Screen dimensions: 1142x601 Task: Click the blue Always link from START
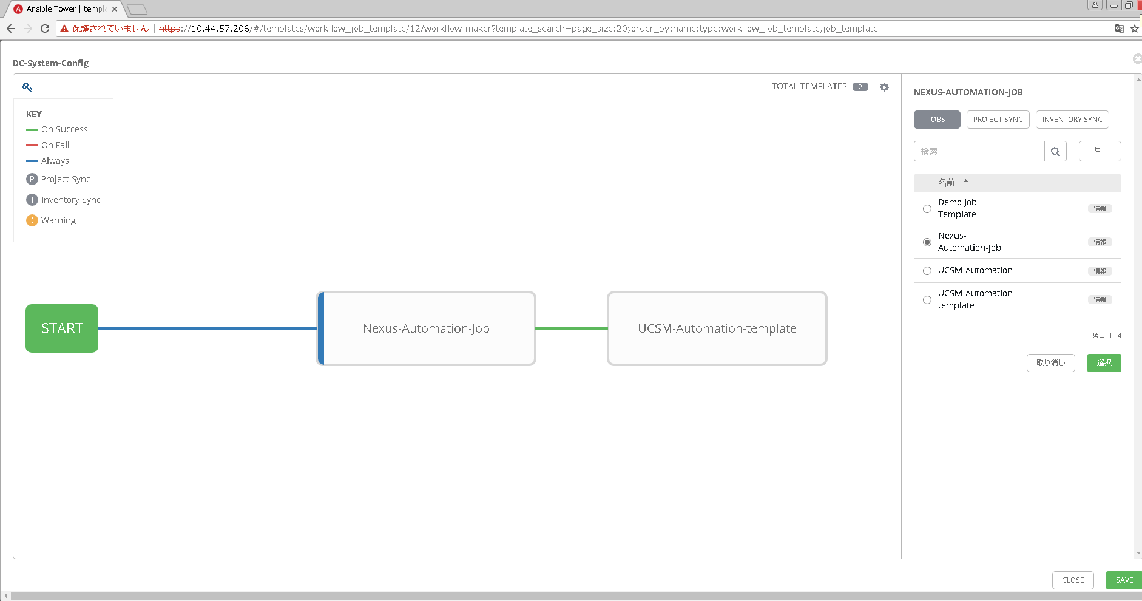207,328
